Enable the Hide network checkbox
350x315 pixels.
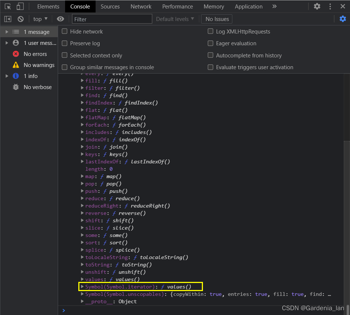65,31
